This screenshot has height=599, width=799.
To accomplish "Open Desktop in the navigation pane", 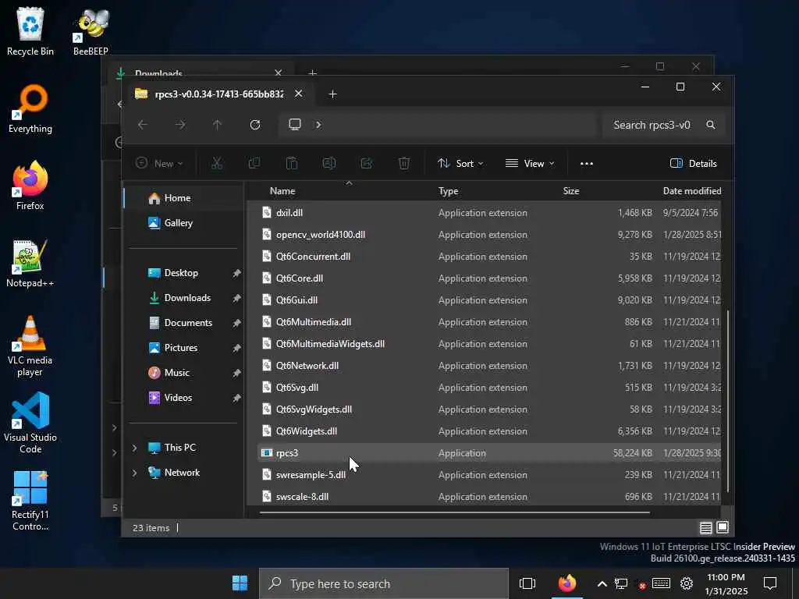I will [183, 273].
